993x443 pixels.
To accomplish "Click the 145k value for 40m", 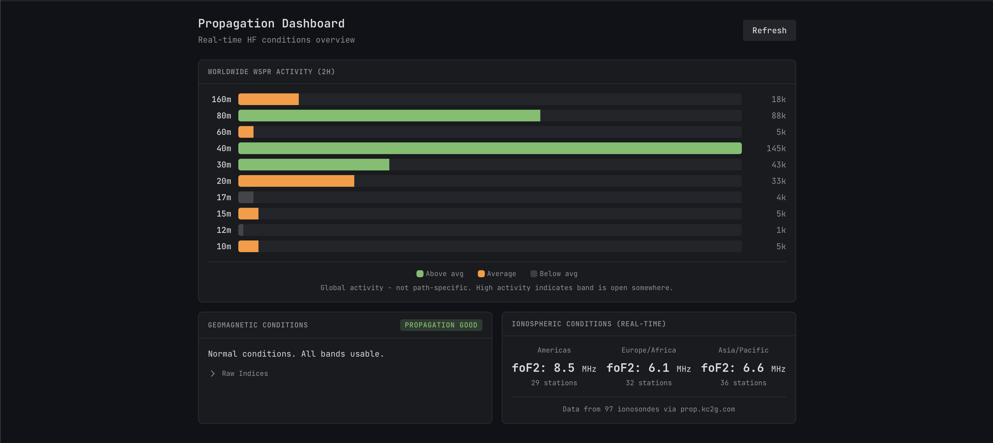I will click(x=776, y=148).
